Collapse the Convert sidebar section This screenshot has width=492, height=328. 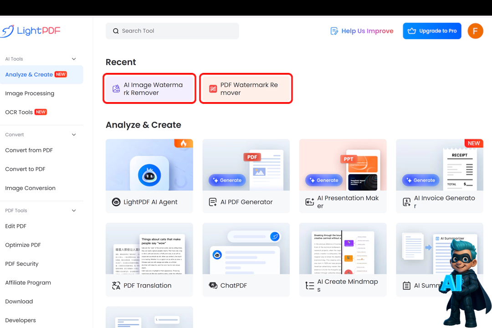[x=74, y=135]
